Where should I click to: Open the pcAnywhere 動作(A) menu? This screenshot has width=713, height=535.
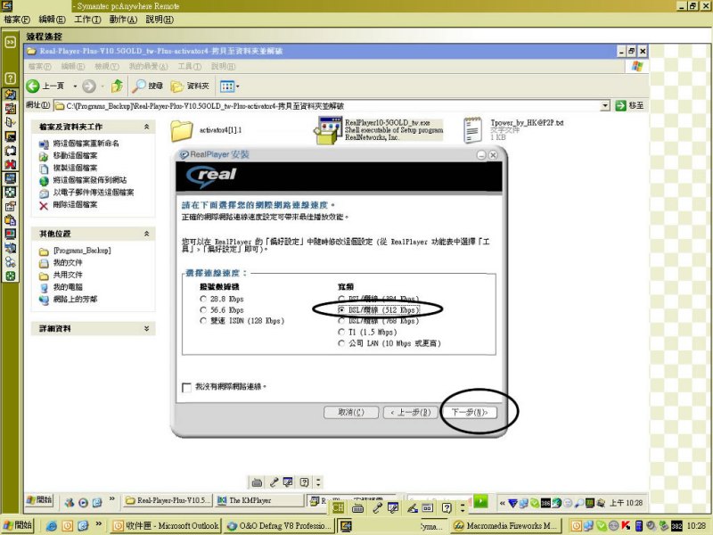point(123,20)
